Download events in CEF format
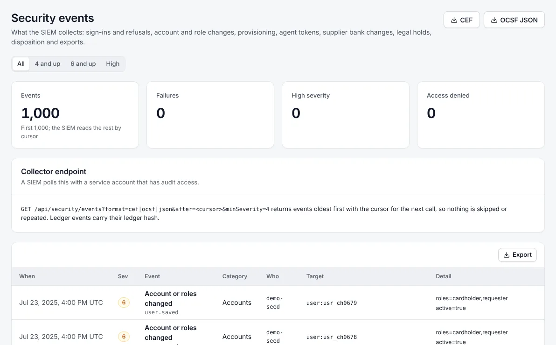The height and width of the screenshot is (345, 556). pyautogui.click(x=461, y=20)
